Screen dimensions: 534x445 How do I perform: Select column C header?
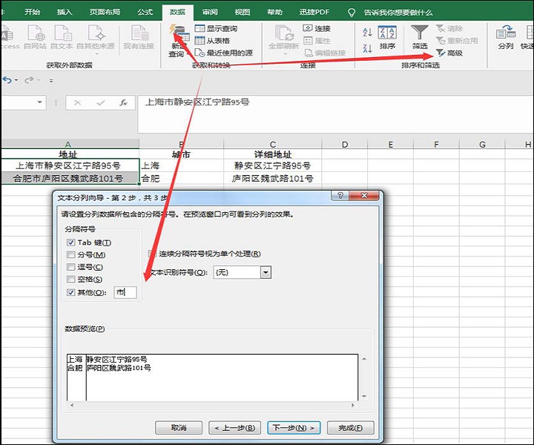(272, 144)
